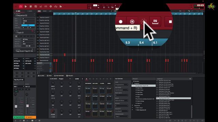Open the pad perform Type 'Progressions' dropdown
This screenshot has height=122, width=218.
point(122,84)
